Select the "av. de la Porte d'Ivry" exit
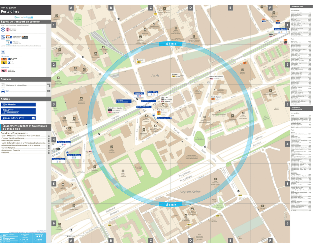Screen dimensions: 314x248 14,118
